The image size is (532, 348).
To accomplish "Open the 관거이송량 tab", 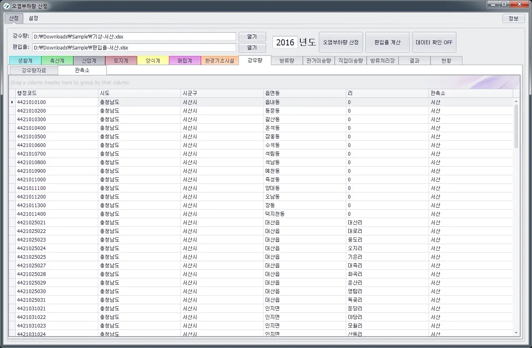I will [x=319, y=61].
